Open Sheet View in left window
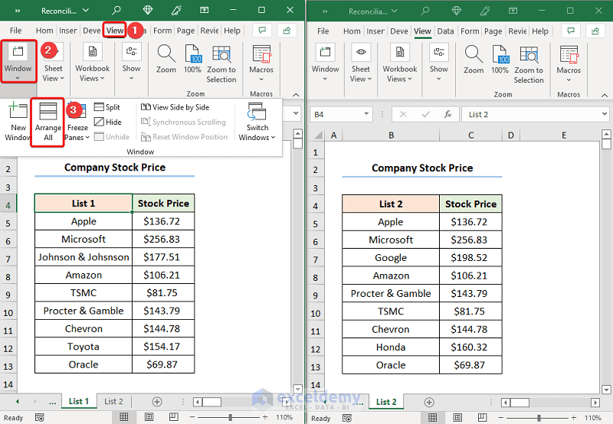The width and height of the screenshot is (613, 424). (x=53, y=63)
